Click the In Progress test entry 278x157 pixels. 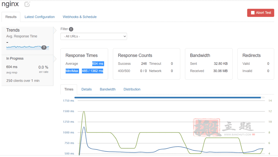[27, 70]
